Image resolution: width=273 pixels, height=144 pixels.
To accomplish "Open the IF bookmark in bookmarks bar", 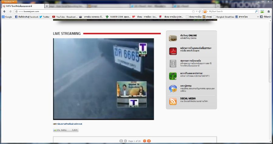I will (x=134, y=17).
